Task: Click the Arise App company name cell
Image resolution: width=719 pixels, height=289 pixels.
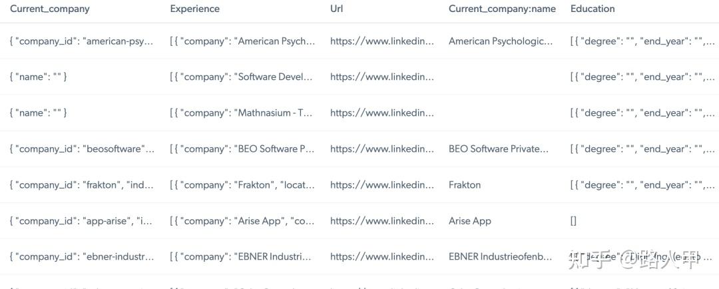Action: pos(470,221)
